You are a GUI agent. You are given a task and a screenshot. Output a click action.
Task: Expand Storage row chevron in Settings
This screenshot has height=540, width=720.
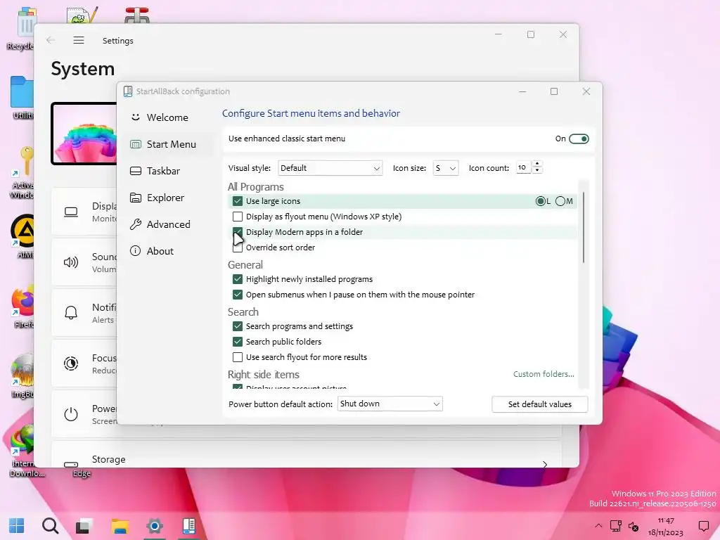[545, 464]
